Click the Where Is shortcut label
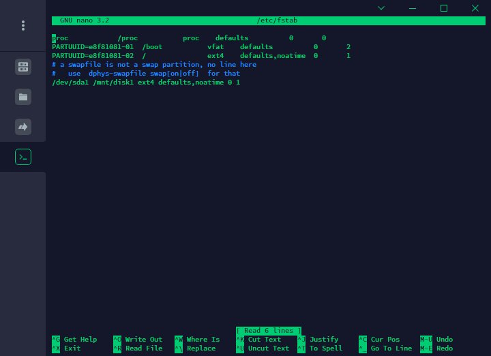This screenshot has width=491, height=356. (203, 340)
